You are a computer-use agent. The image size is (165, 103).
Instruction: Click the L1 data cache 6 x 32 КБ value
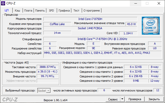(136, 67)
